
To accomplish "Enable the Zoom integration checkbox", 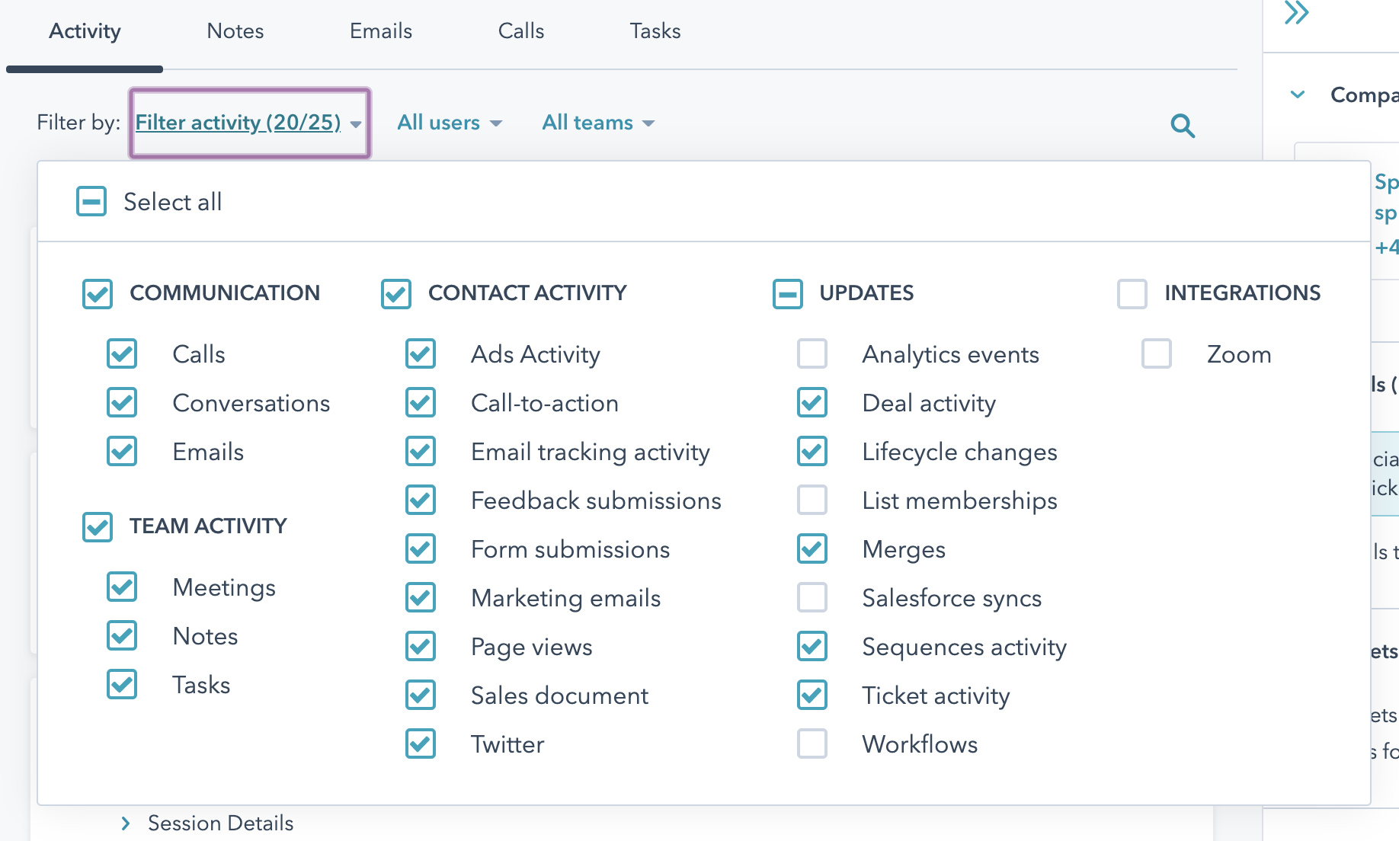I will pyautogui.click(x=1156, y=354).
